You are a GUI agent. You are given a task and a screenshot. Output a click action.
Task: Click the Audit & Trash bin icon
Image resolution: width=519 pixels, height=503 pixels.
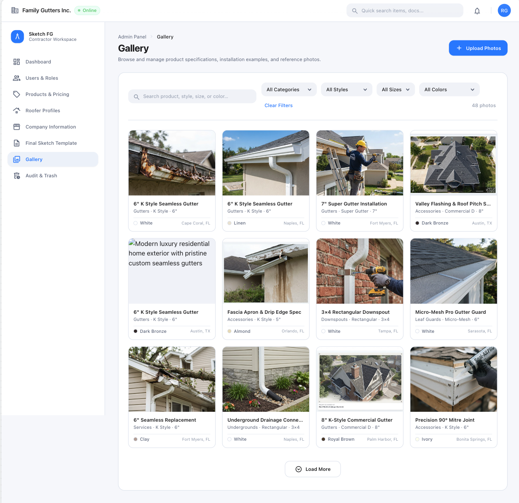pos(17,176)
